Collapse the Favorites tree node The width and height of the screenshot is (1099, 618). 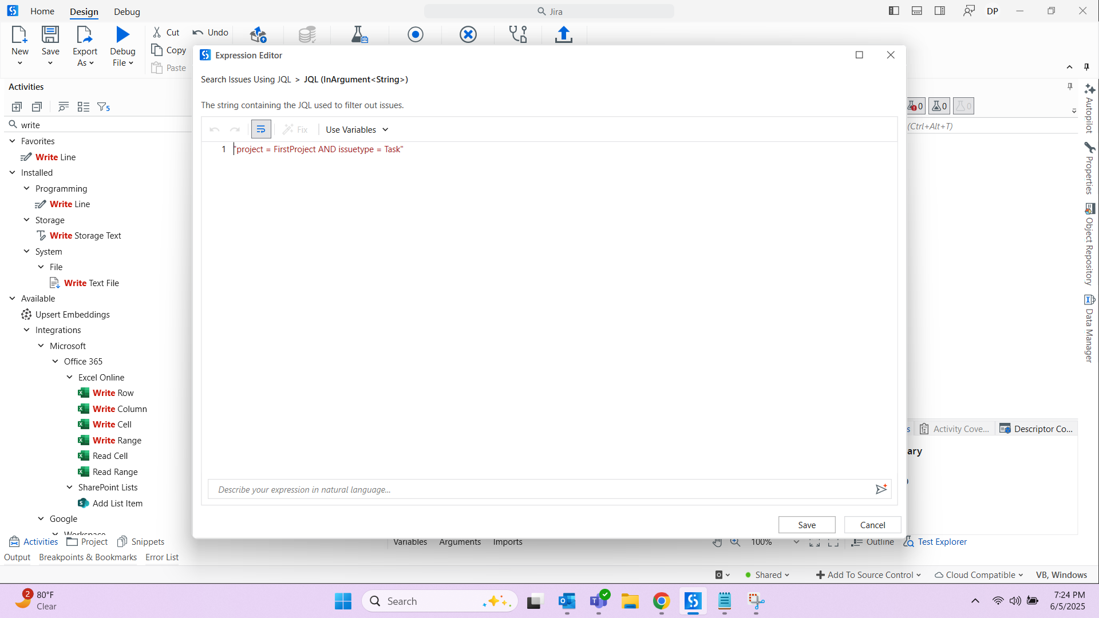[x=13, y=141]
